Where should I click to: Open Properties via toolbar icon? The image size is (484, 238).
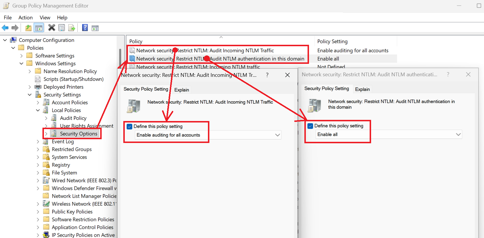click(62, 28)
